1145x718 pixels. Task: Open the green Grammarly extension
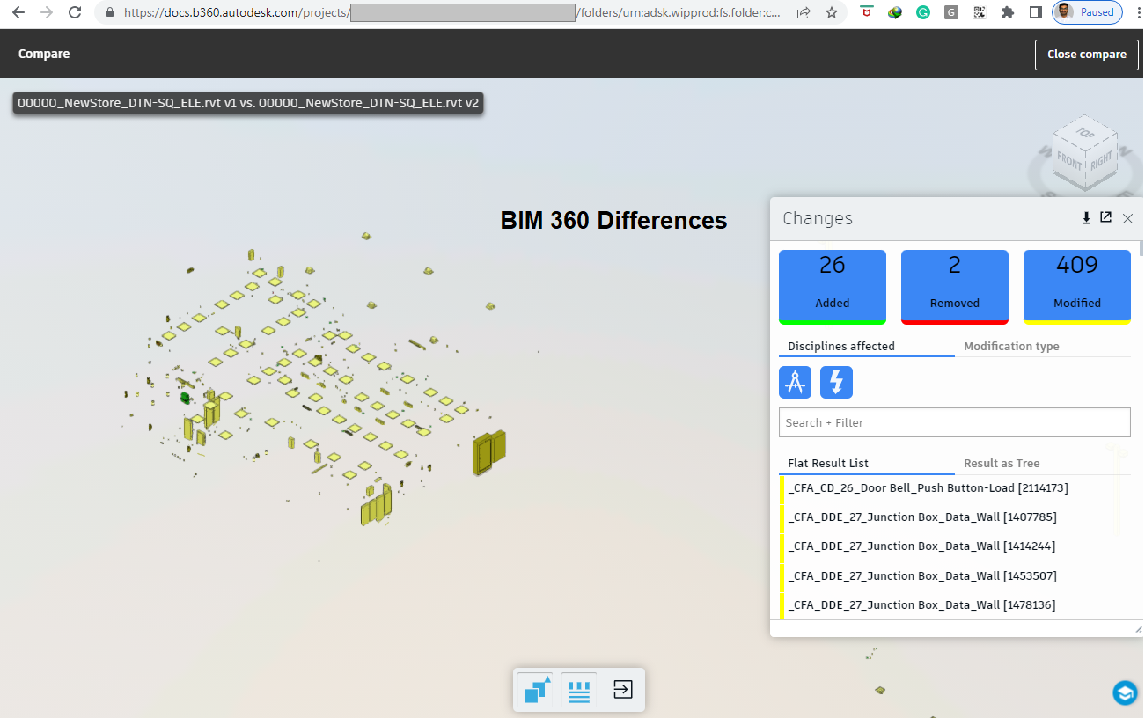923,13
